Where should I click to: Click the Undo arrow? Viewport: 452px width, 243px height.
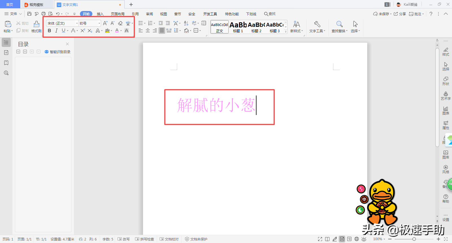pos(58,14)
